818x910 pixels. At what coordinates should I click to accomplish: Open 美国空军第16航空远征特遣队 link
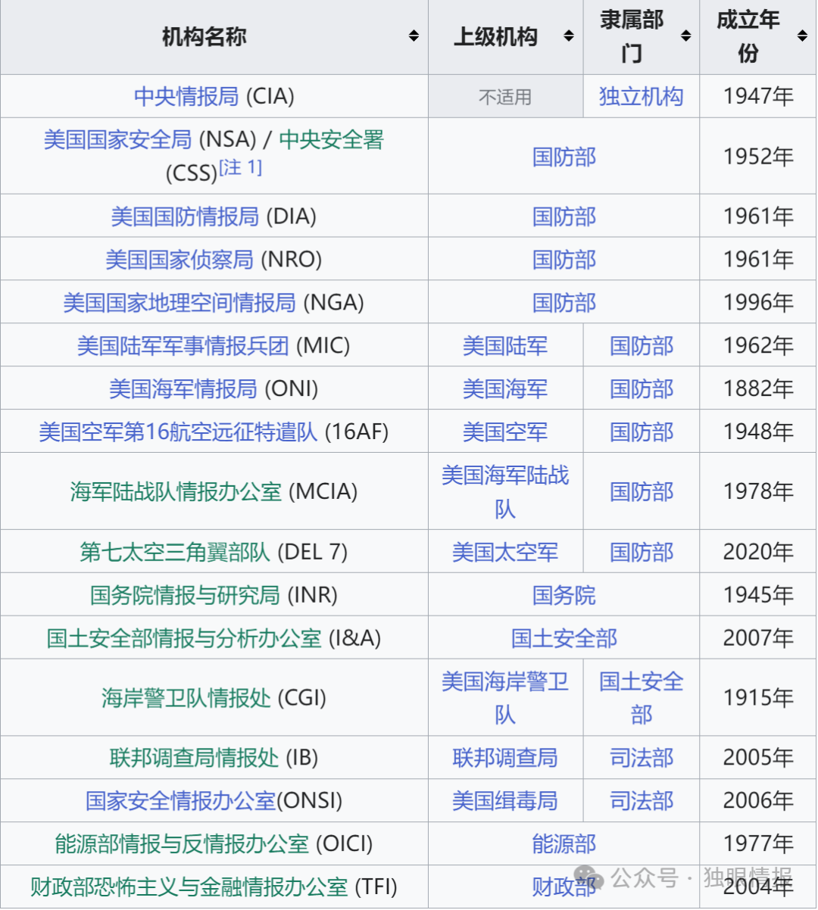coord(178,432)
